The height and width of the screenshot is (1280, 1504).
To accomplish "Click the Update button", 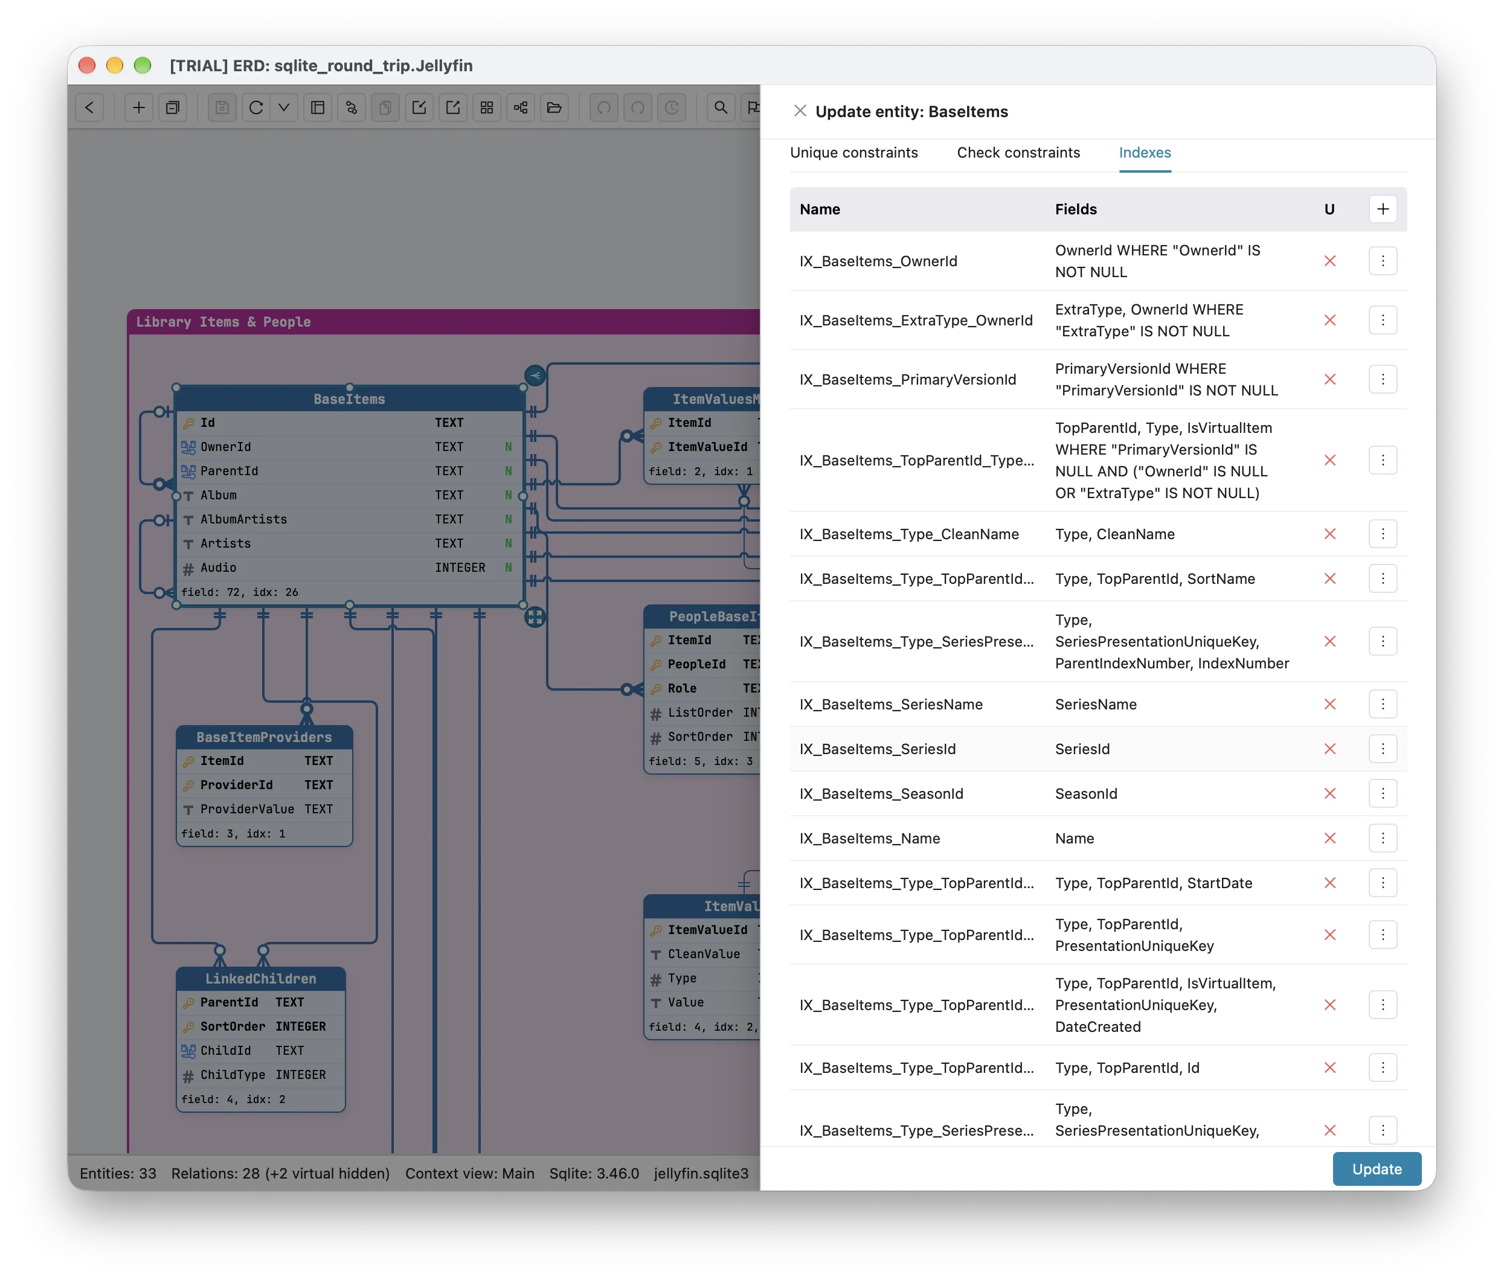I will (x=1376, y=1168).
